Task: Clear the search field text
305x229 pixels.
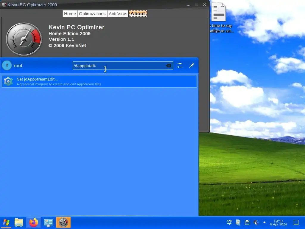Action: (169, 66)
